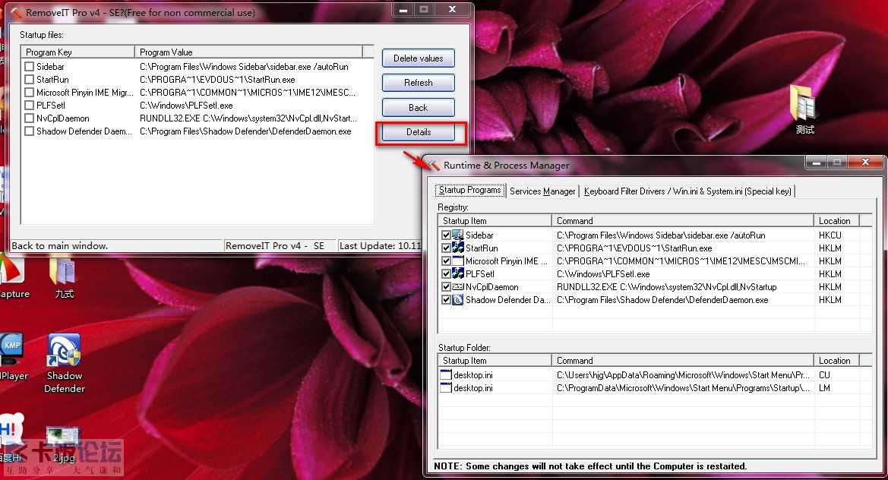Click the PLFSetI item icon in Registry list
This screenshot has width=888, height=480.
point(458,274)
